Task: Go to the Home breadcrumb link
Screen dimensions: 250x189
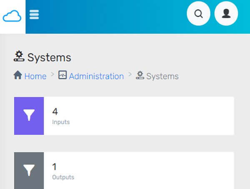Action: 35,76
